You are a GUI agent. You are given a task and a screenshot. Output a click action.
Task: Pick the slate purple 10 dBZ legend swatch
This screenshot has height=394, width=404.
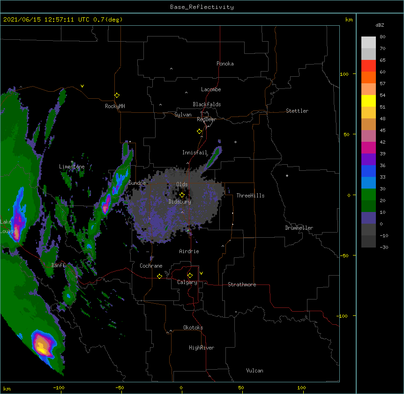[368, 218]
